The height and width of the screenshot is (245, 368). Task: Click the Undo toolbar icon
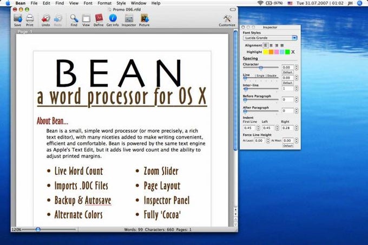click(x=46, y=18)
